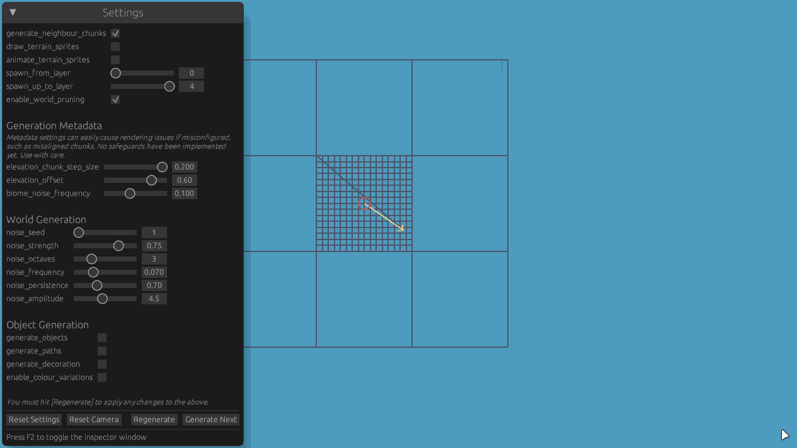Viewport: 797px width, 448px height.
Task: Enable generate_decoration checkbox
Action: (102, 364)
